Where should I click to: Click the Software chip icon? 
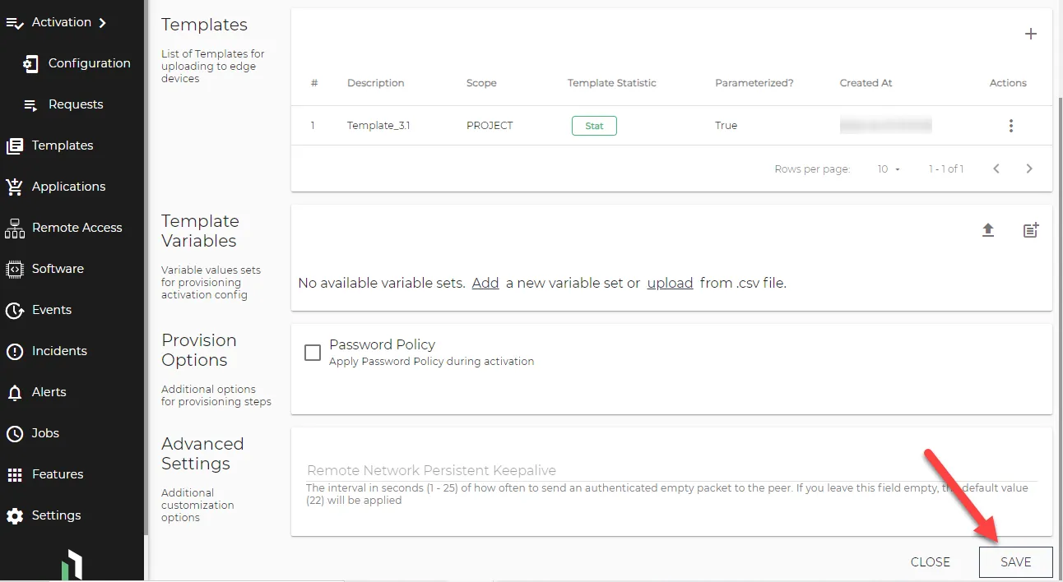[15, 270]
